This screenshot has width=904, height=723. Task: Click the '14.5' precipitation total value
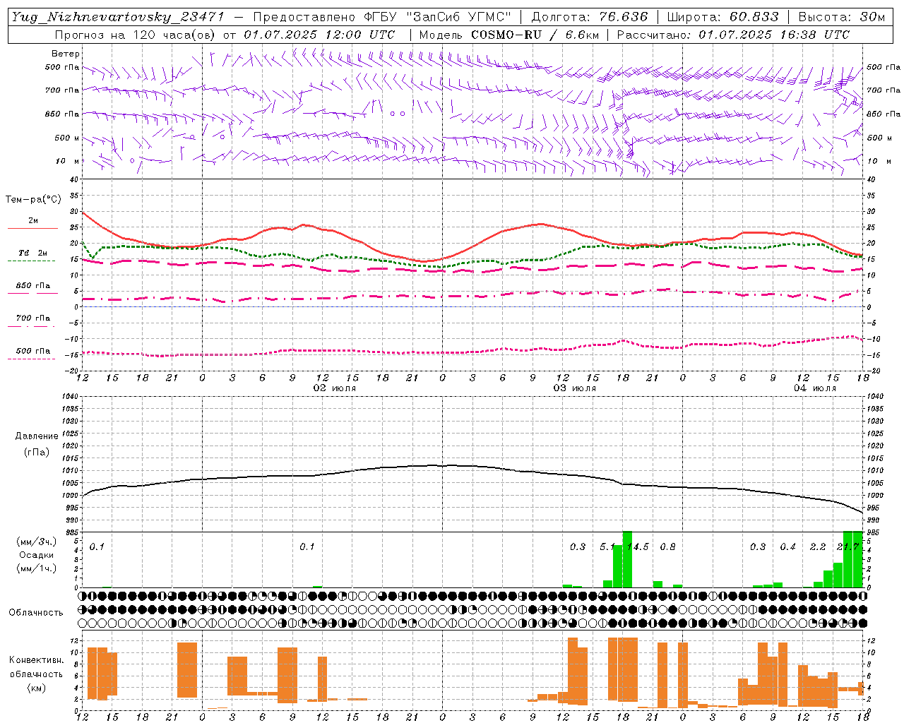(x=638, y=547)
